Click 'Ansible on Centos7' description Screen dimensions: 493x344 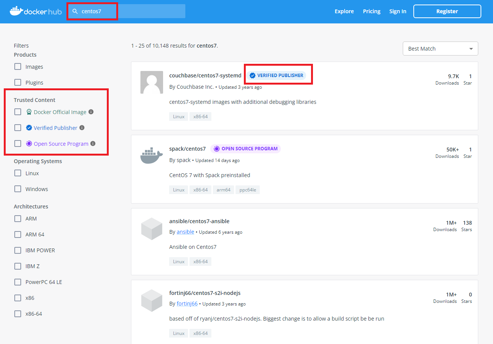coord(193,247)
